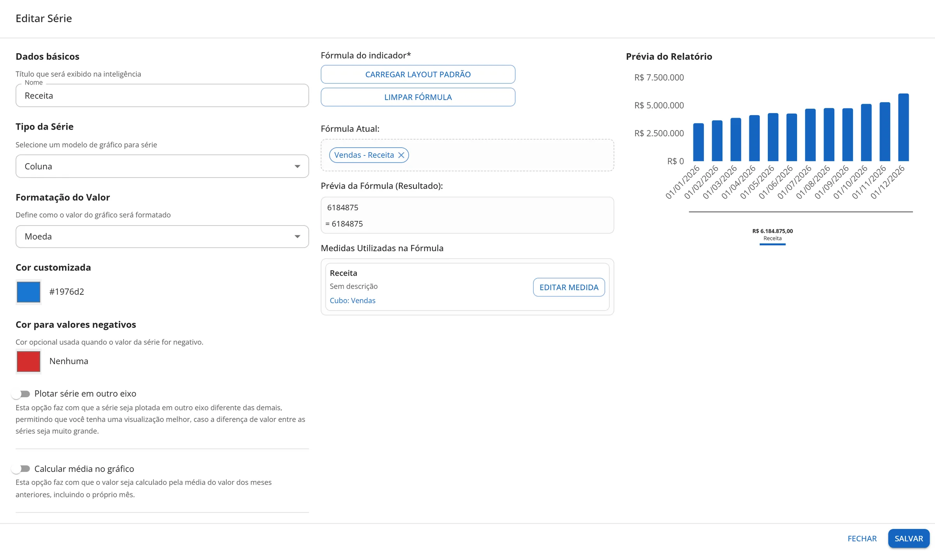Click the 01/06/2026 chart column

792,137
